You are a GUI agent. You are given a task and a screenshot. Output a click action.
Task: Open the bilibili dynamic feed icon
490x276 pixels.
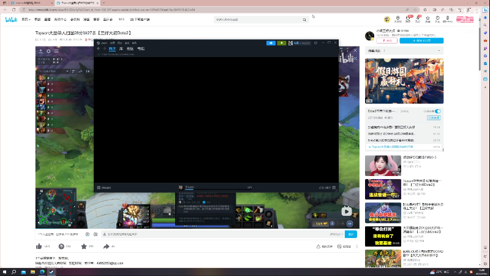418,19
